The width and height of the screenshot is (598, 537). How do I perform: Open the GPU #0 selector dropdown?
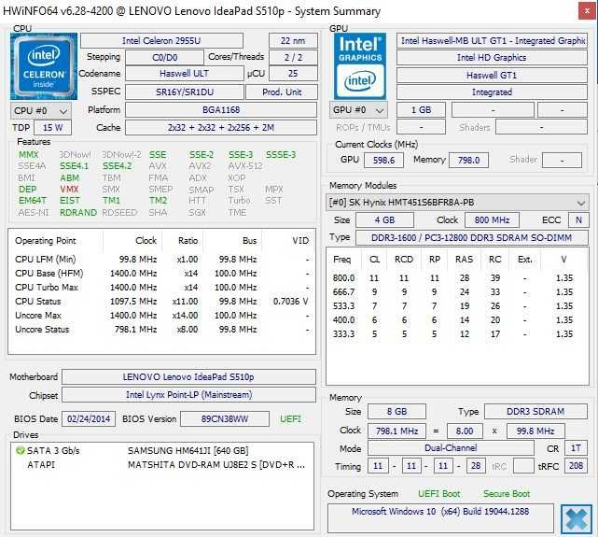[x=358, y=110]
